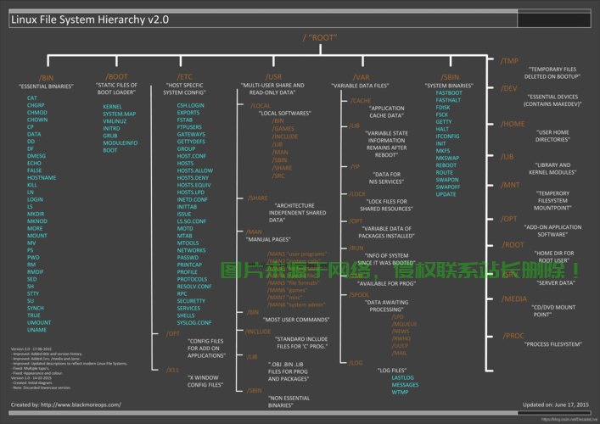The width and height of the screenshot is (600, 424).
Task: Click VMLINUZ in the /BOOT file list
Action: point(115,121)
